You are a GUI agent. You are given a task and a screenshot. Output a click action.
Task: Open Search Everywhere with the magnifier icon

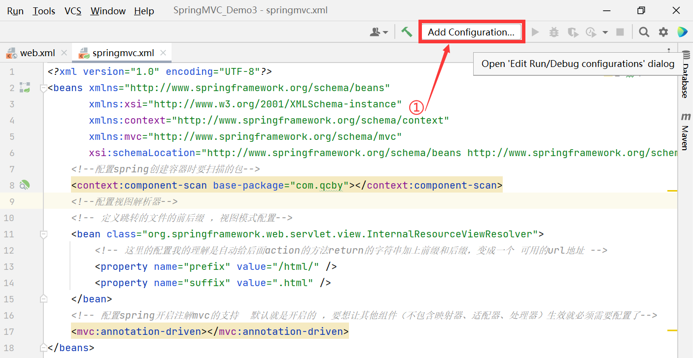644,32
